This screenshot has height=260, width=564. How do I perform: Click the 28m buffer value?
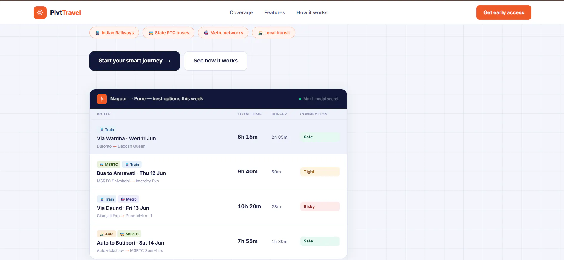click(276, 207)
